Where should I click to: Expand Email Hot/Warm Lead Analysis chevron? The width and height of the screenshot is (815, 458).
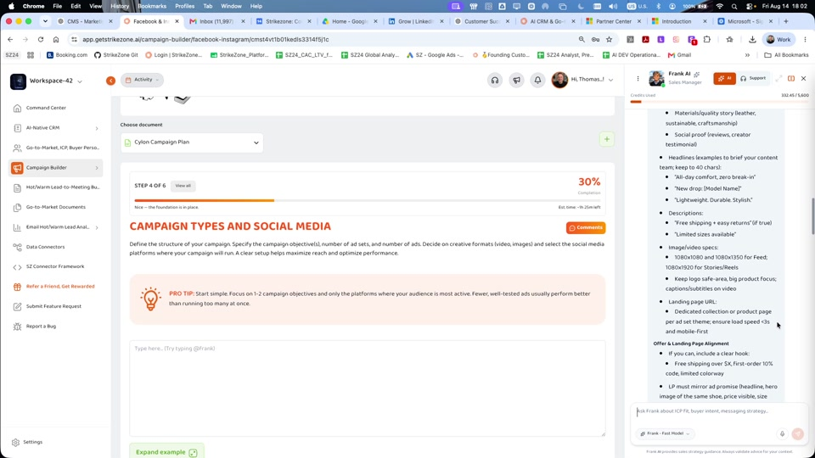tap(97, 227)
